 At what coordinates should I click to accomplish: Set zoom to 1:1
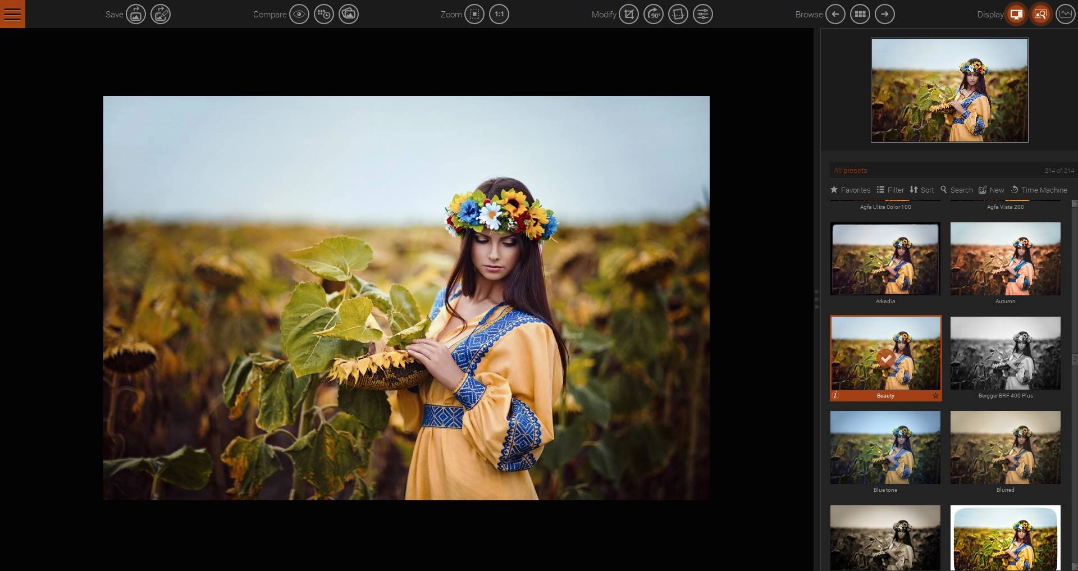pyautogui.click(x=499, y=14)
